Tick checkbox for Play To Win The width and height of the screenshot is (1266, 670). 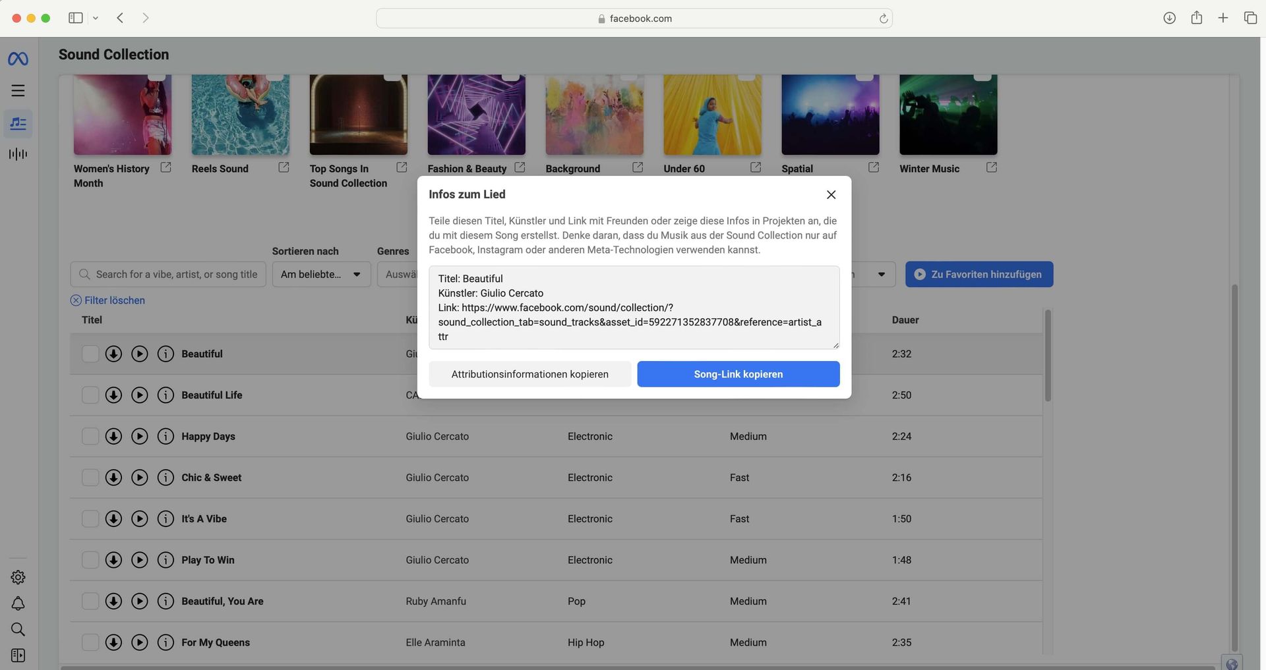[x=90, y=560]
